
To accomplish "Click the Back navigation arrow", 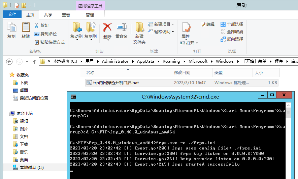I will tap(9, 61).
